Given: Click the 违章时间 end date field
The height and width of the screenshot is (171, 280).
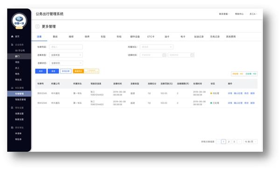Looking at the screenshot, I should [x=181, y=55].
